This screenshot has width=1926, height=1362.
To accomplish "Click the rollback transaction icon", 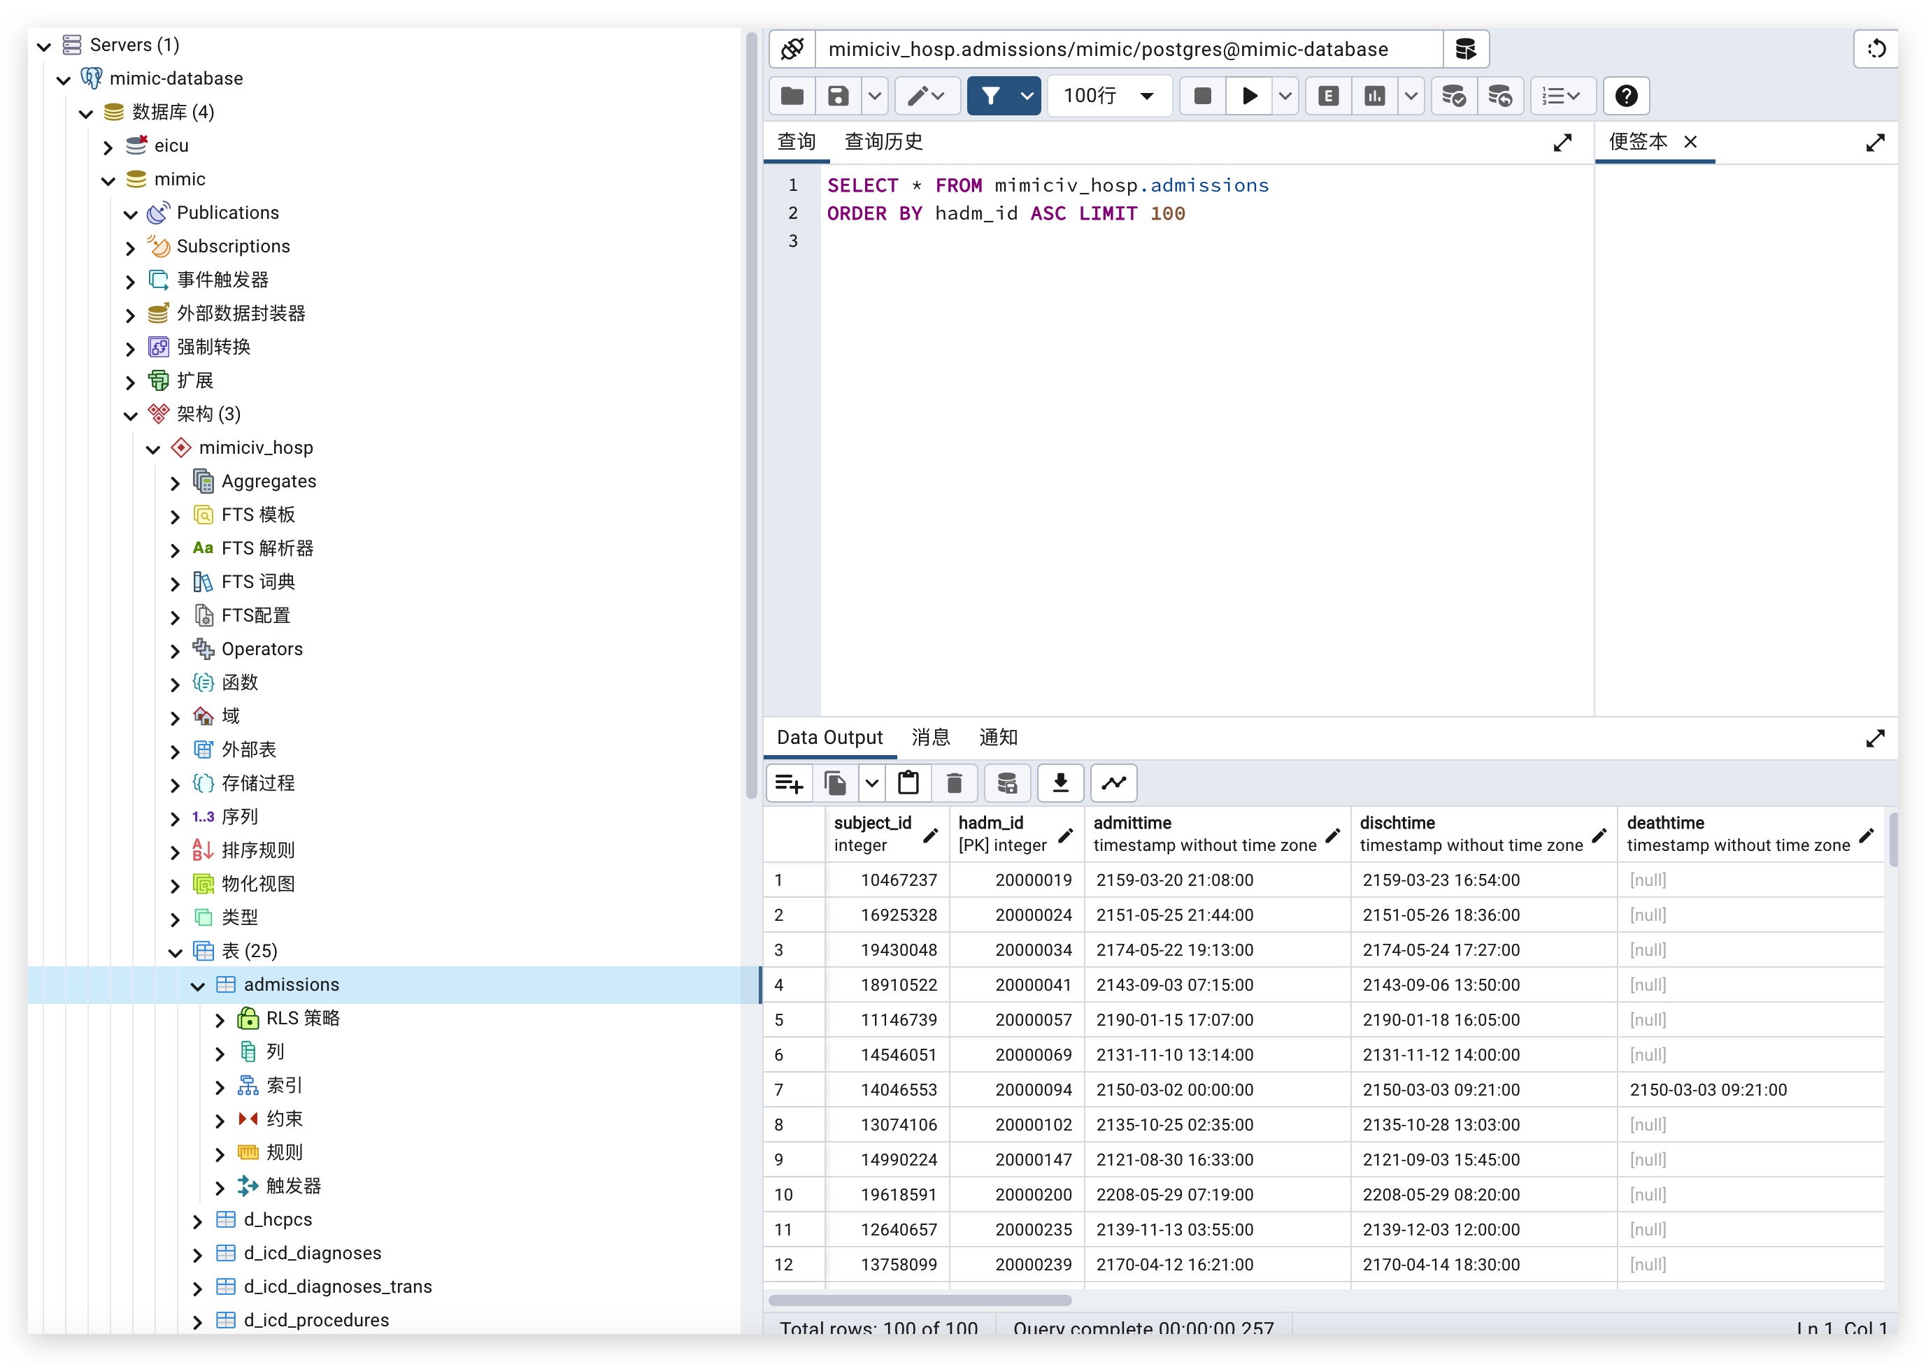I will 1500,96.
